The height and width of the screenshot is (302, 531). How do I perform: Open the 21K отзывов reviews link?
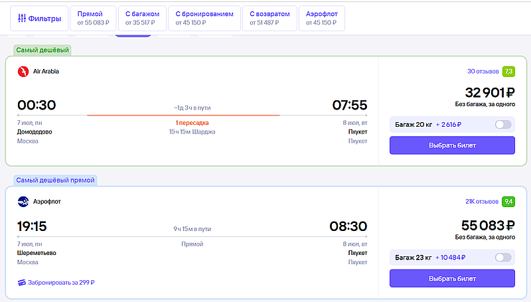[482, 202]
